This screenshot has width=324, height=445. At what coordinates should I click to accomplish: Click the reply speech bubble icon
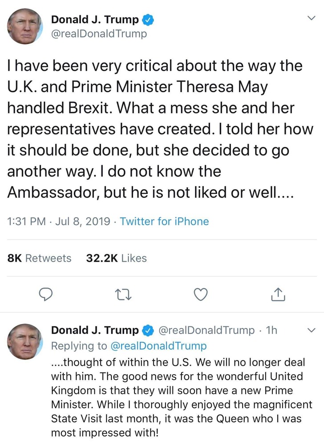[46, 294]
